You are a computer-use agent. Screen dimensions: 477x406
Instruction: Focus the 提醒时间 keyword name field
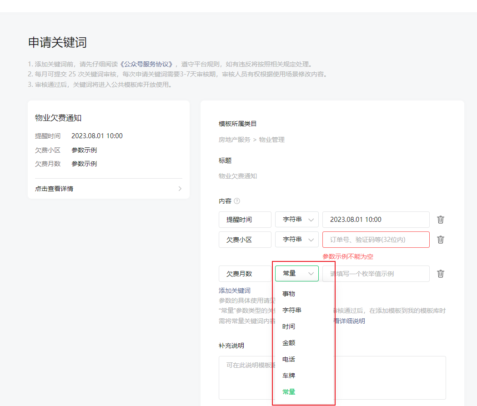tap(245, 220)
